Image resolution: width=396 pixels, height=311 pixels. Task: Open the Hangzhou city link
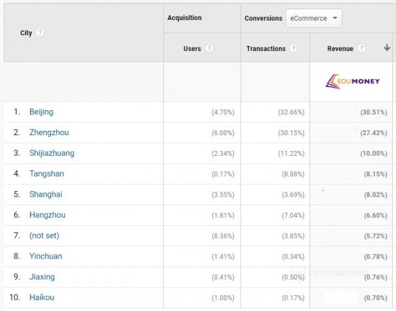(47, 215)
